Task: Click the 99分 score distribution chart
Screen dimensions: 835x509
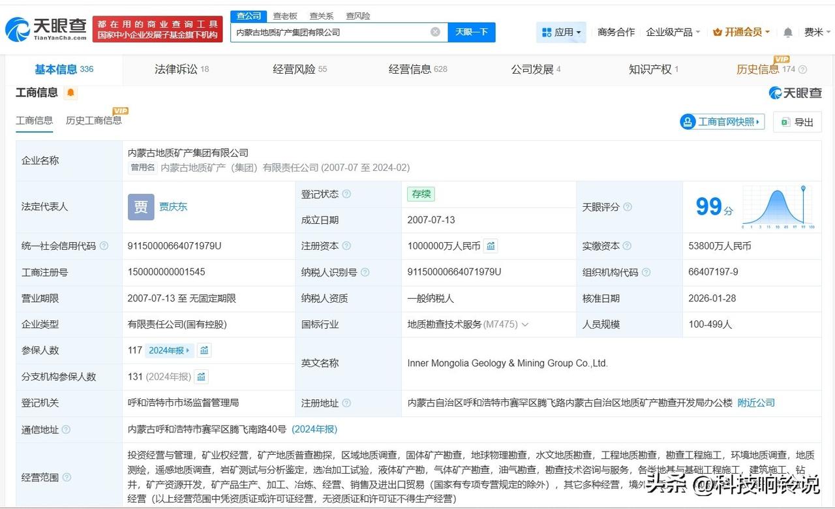Action: (x=778, y=208)
